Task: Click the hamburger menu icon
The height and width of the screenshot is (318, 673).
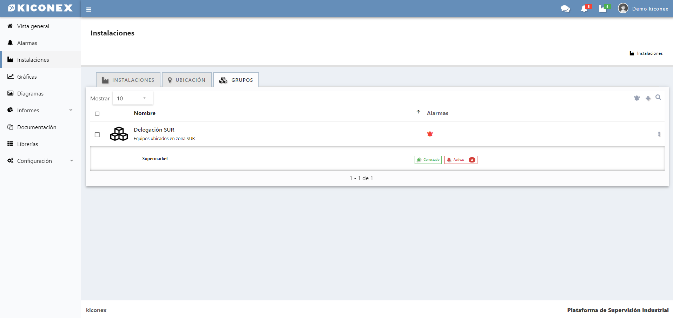Action: tap(89, 9)
